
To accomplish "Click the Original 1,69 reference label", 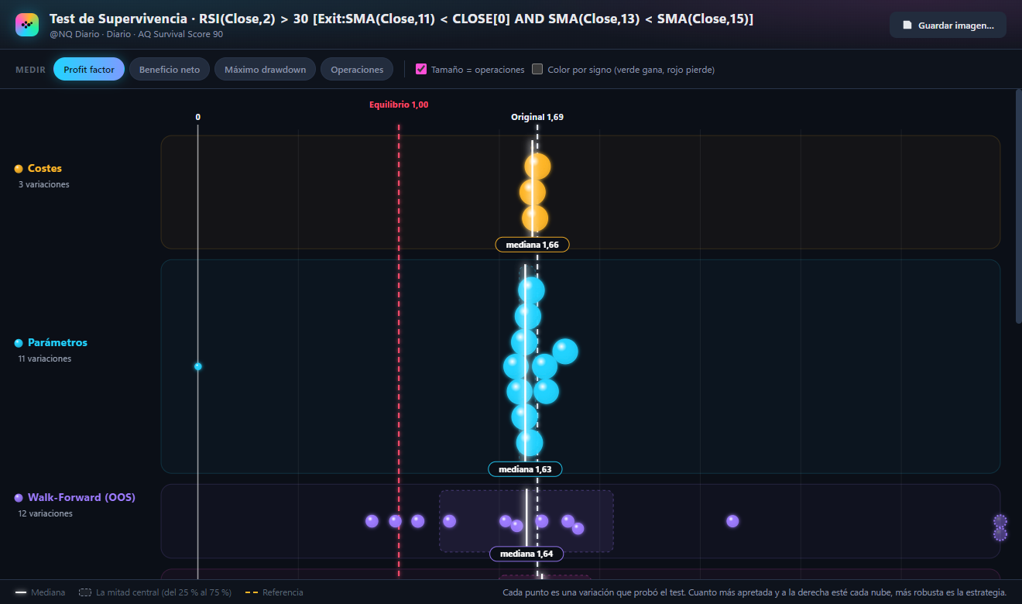I will pos(537,117).
